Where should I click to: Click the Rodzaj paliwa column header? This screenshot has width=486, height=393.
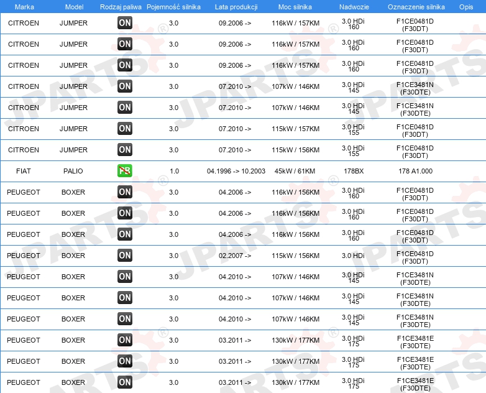(121, 7)
